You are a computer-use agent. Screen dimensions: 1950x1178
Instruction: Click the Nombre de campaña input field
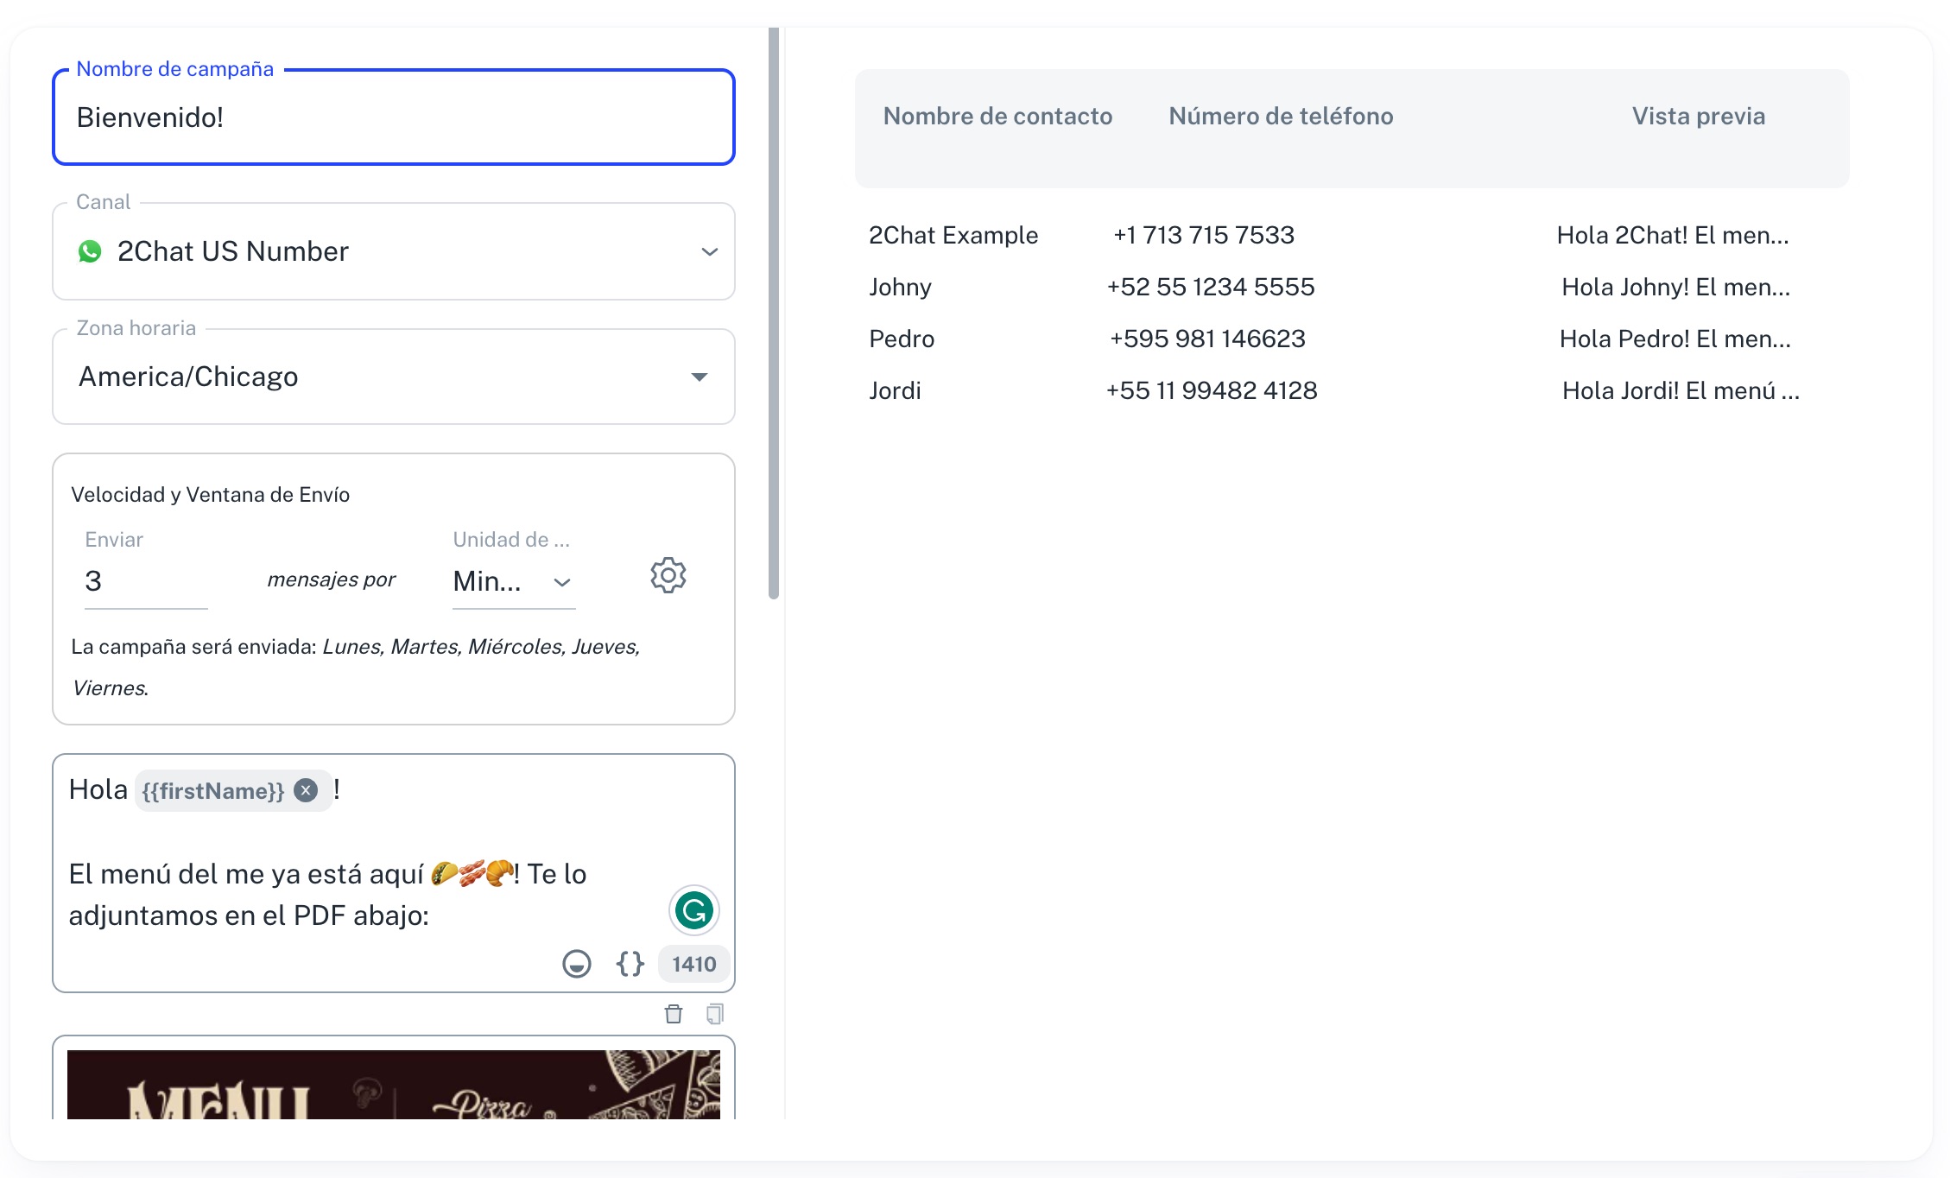[393, 117]
